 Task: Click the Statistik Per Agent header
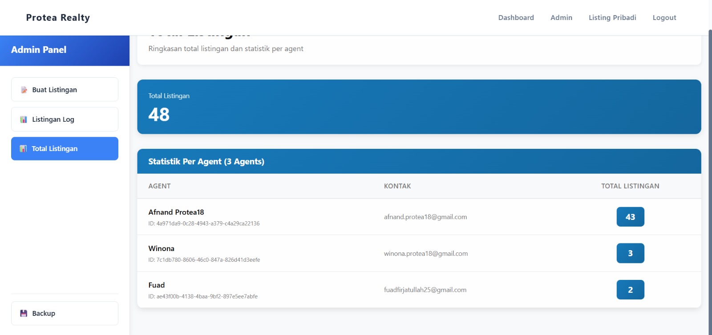click(x=419, y=162)
